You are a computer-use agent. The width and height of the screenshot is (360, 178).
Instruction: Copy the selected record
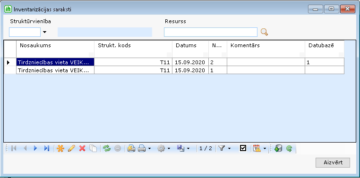(93, 149)
